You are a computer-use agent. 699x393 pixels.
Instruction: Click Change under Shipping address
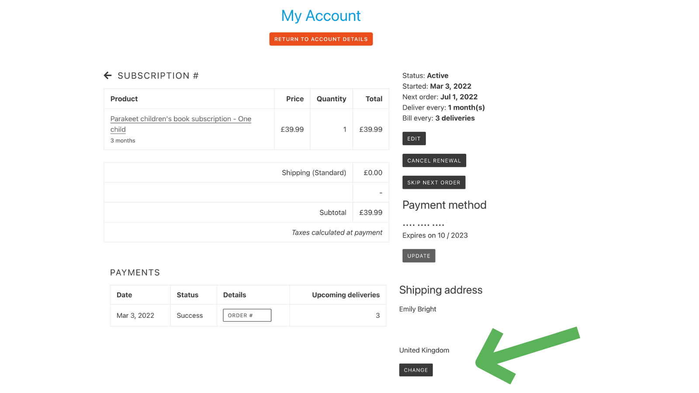pyautogui.click(x=416, y=370)
